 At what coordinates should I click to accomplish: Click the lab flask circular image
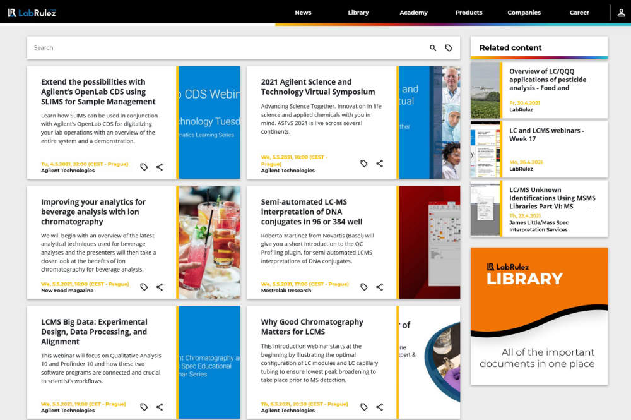point(443,362)
